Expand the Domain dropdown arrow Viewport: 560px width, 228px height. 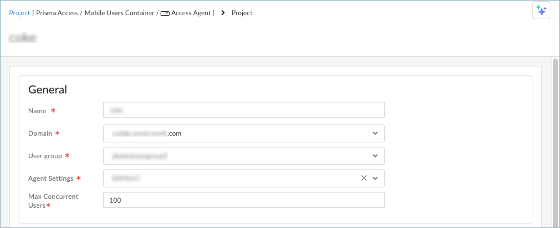pos(375,133)
